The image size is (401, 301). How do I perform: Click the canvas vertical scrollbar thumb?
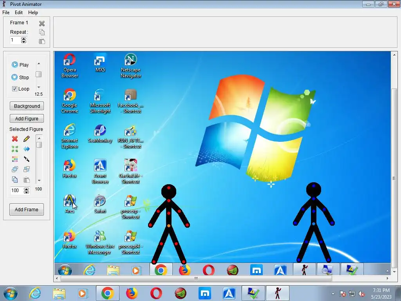click(x=394, y=178)
